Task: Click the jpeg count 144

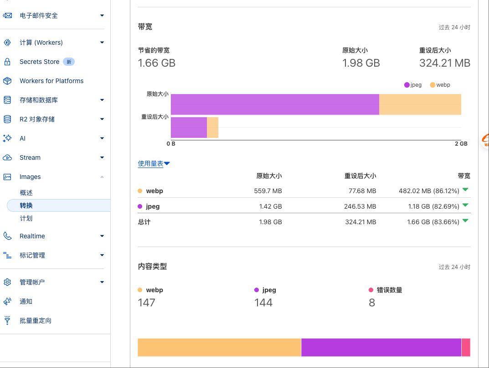Action: tap(263, 303)
